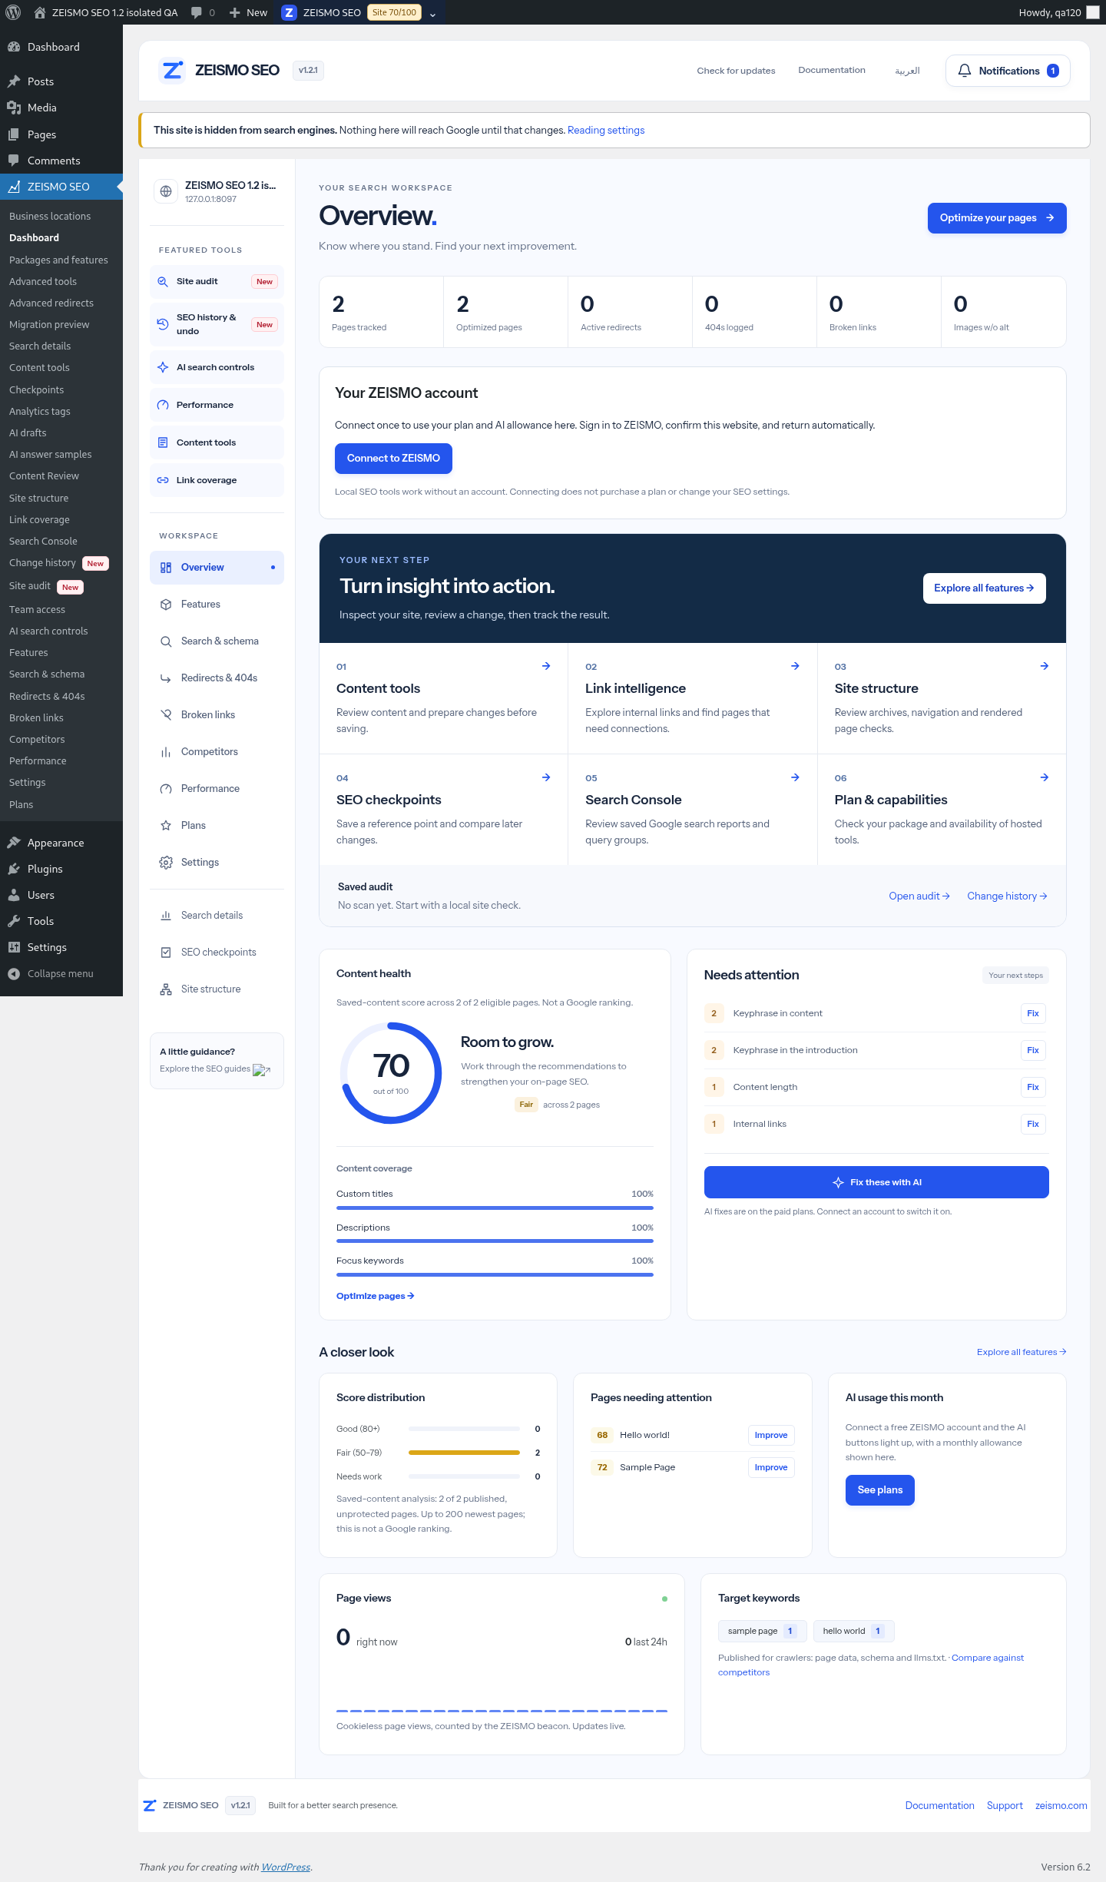Click the globe icon beside site name
The image size is (1106, 1882).
pyautogui.click(x=166, y=191)
